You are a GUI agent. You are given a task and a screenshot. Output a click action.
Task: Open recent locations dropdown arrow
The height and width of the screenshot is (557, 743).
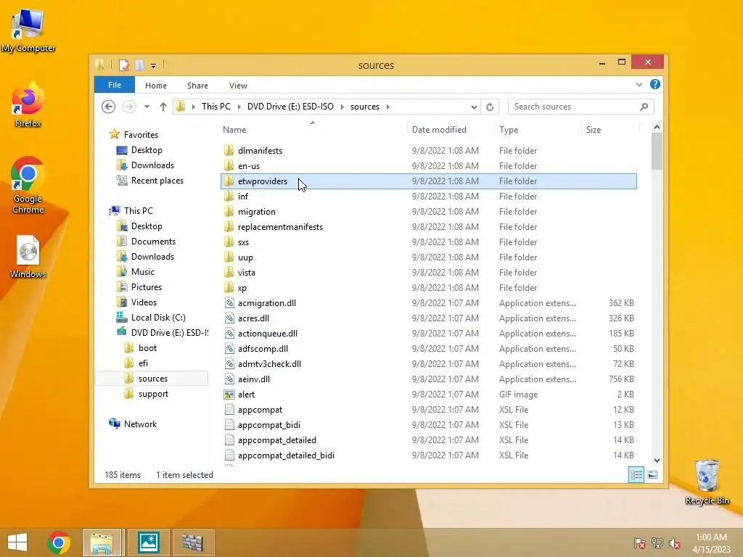coord(147,107)
